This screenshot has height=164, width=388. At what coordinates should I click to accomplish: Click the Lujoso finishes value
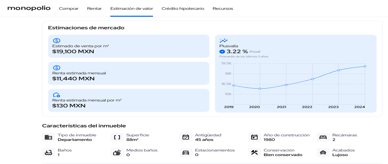(340, 155)
